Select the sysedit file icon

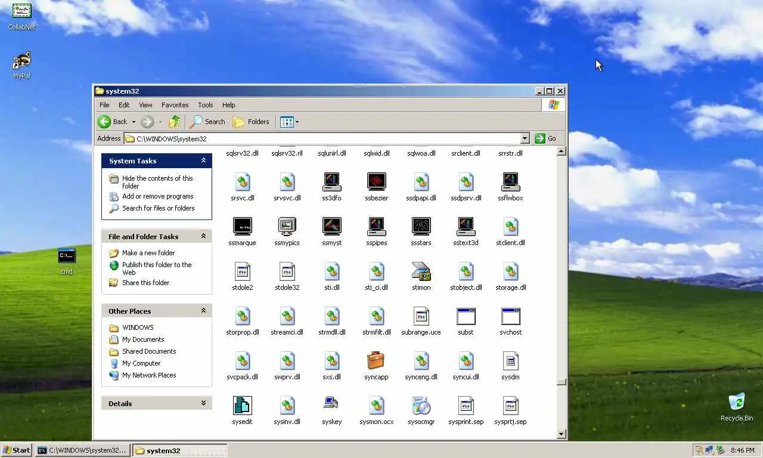click(242, 406)
